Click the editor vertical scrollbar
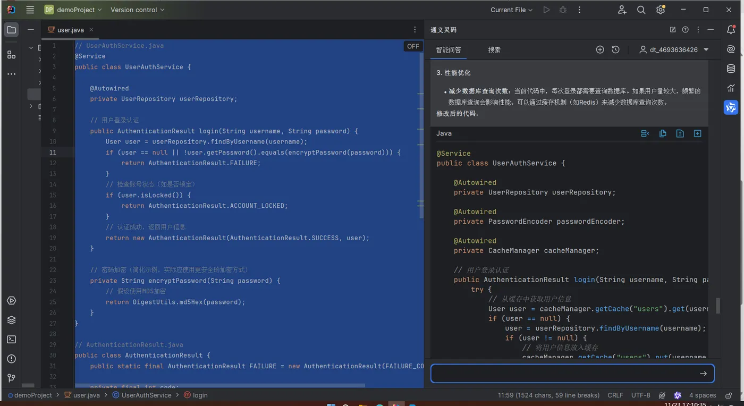 [x=421, y=136]
